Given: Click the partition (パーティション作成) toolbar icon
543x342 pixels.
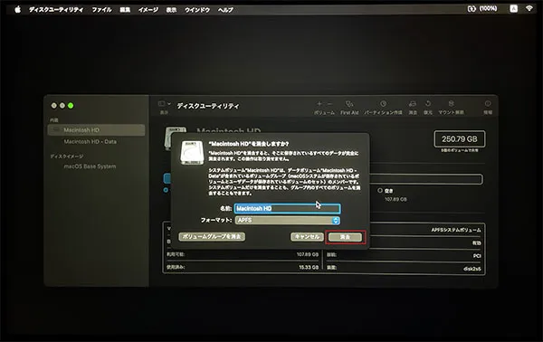Looking at the screenshot, I should (383, 104).
